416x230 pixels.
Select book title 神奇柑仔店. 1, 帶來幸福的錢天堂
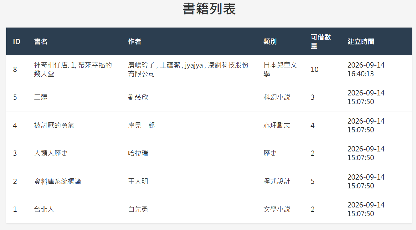73,69
